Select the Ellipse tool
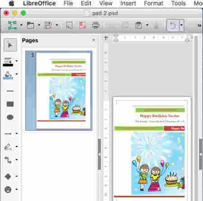 point(10,117)
